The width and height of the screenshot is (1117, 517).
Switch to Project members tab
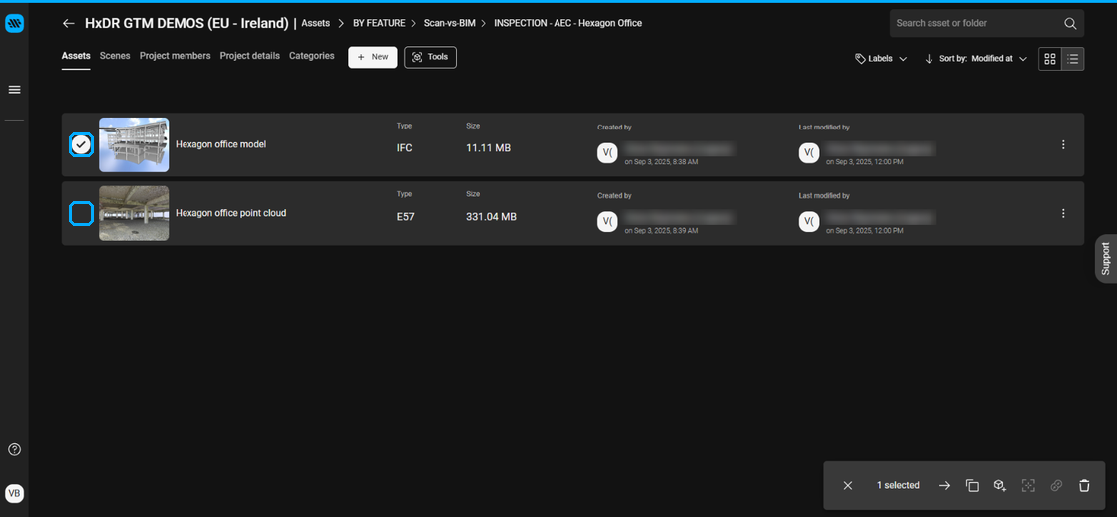(176, 56)
